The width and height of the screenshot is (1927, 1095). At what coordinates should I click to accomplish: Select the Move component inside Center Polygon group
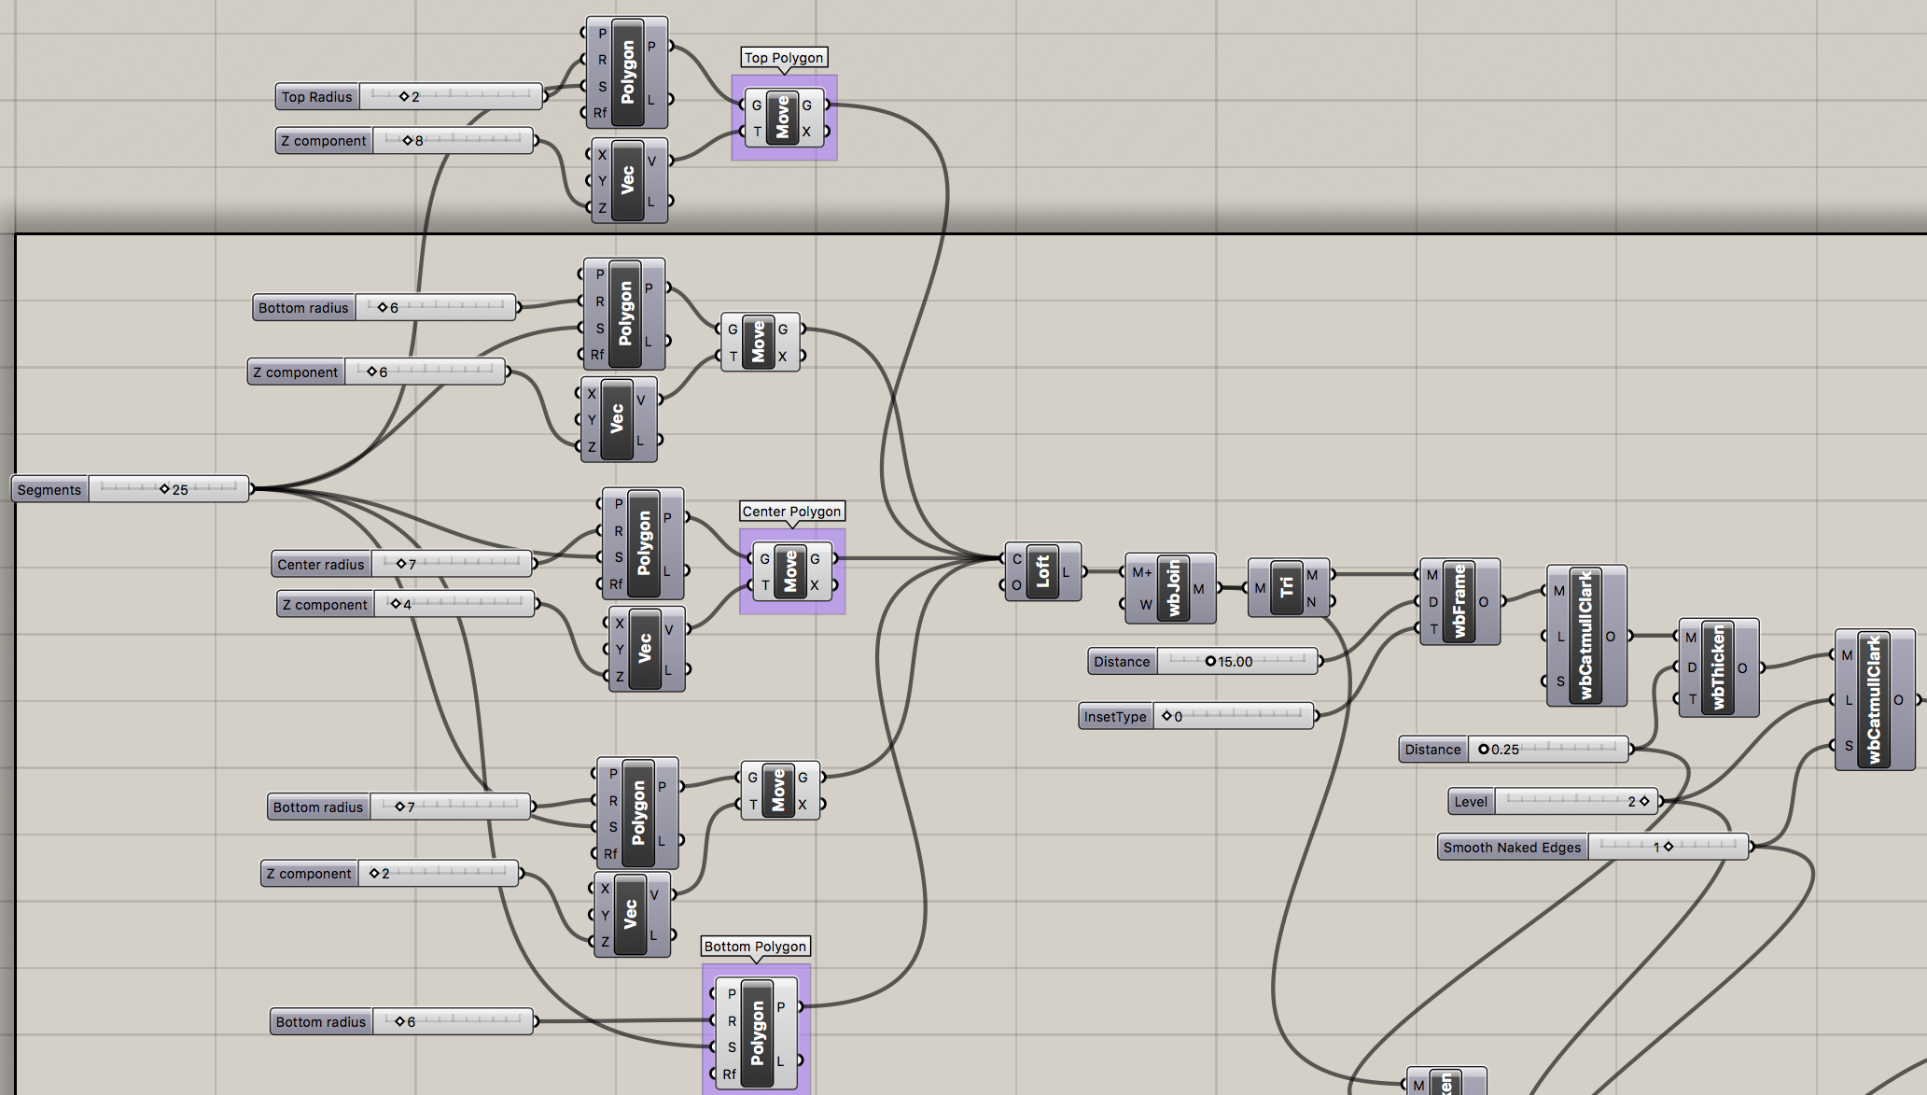[791, 571]
